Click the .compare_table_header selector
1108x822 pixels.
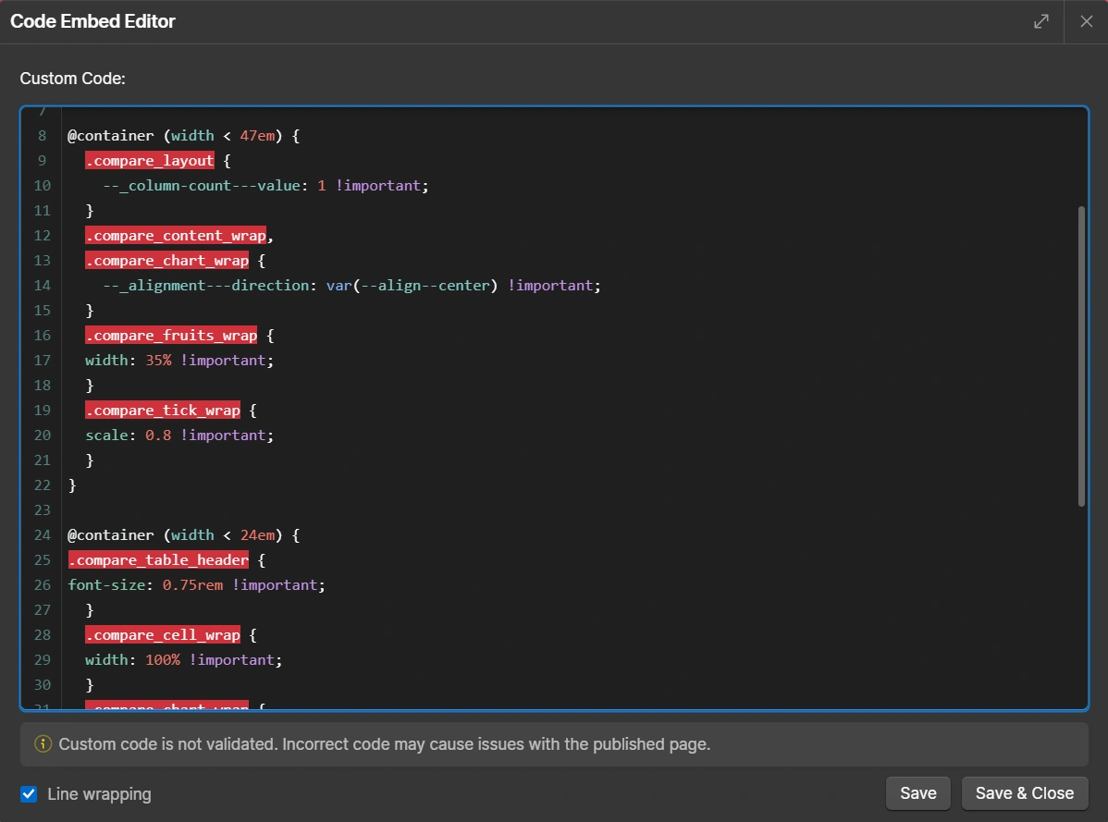(x=159, y=560)
